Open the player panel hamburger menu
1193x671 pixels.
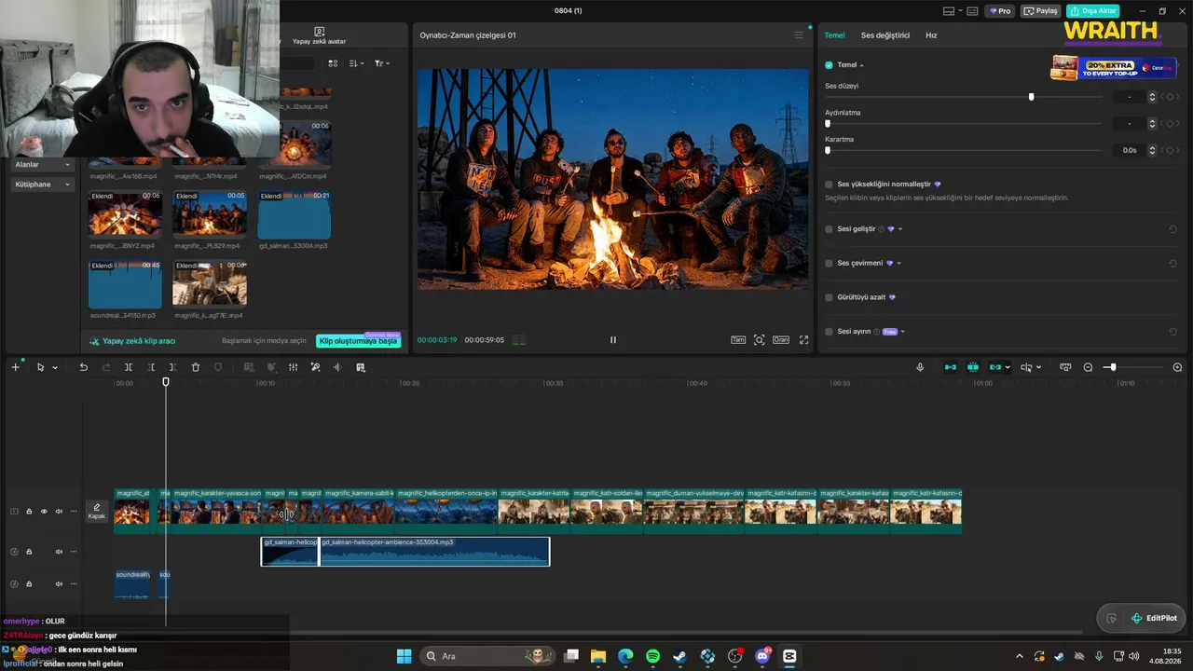(799, 35)
